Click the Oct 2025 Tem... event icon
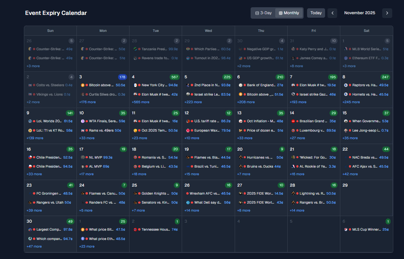Image resolution: width=404 pixels, height=259 pixels. (x=135, y=131)
